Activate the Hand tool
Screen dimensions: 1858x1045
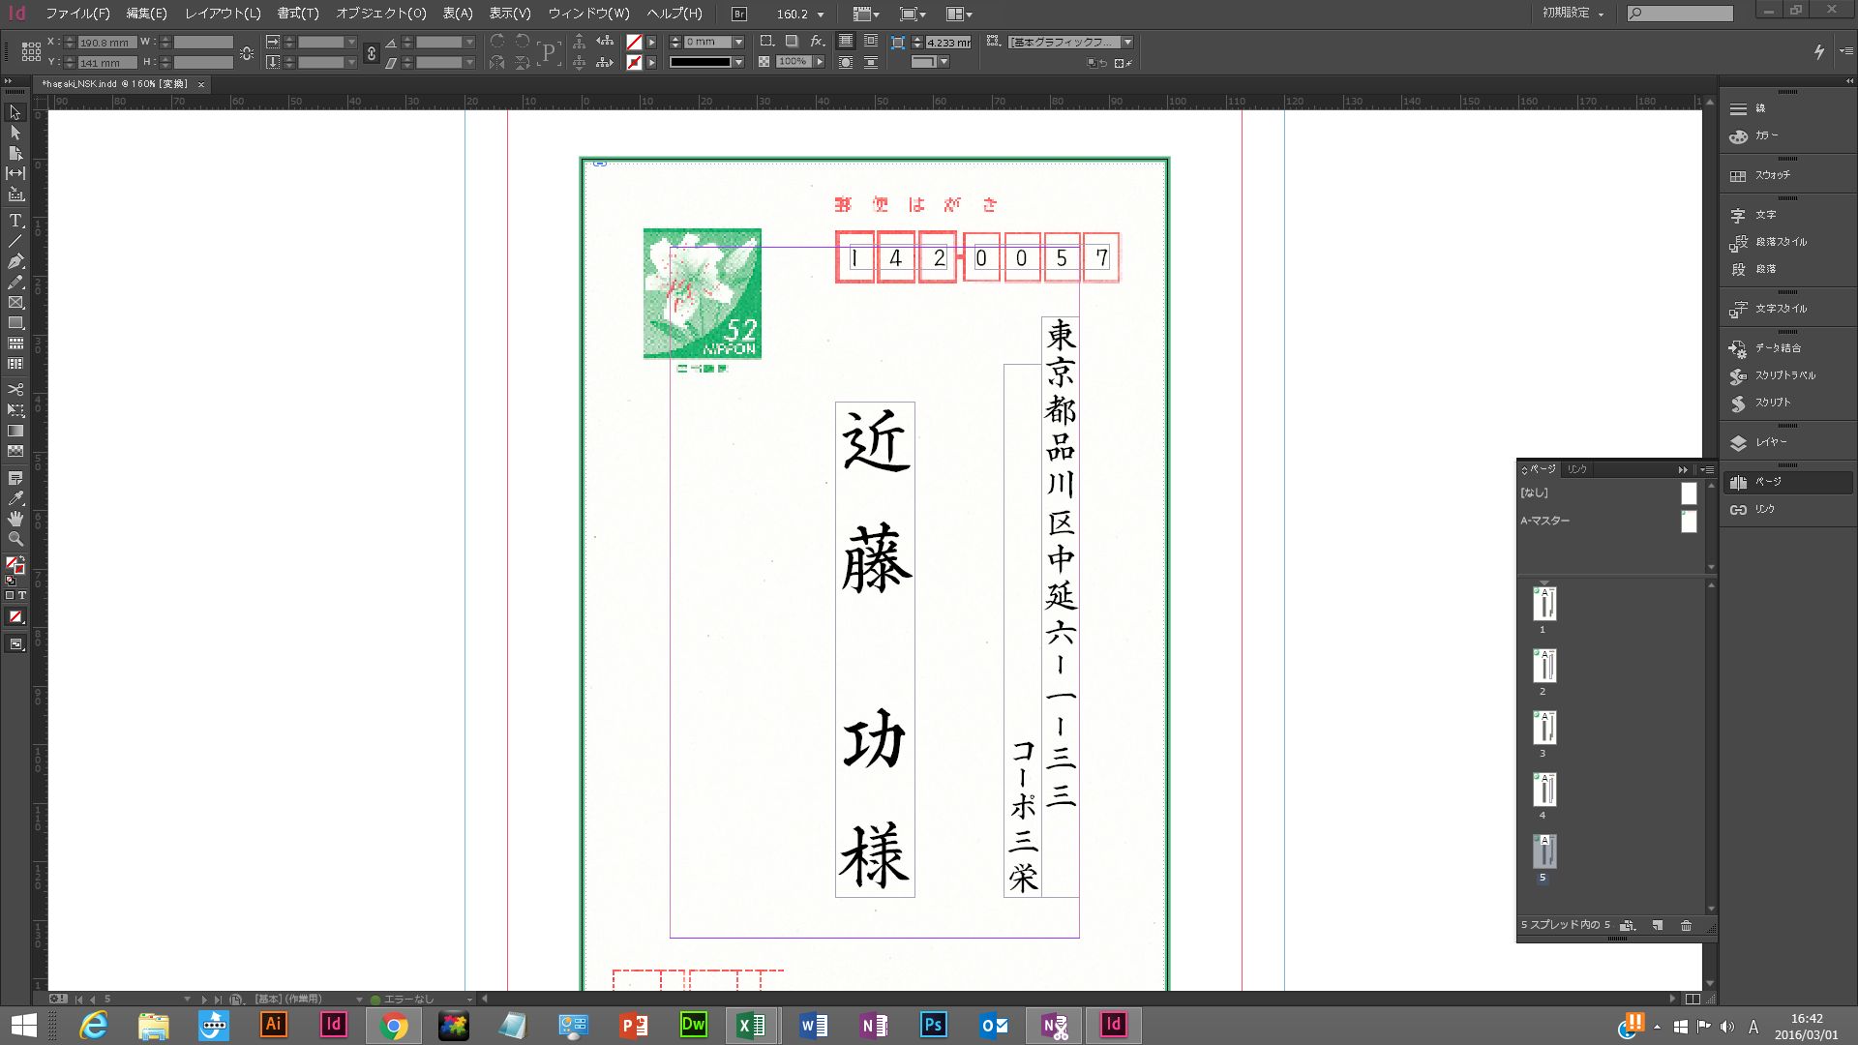coord(15,519)
